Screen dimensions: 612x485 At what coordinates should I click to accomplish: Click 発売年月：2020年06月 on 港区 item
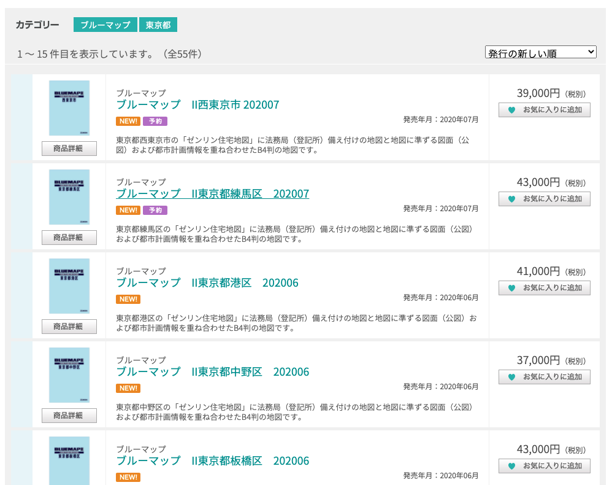441,298
